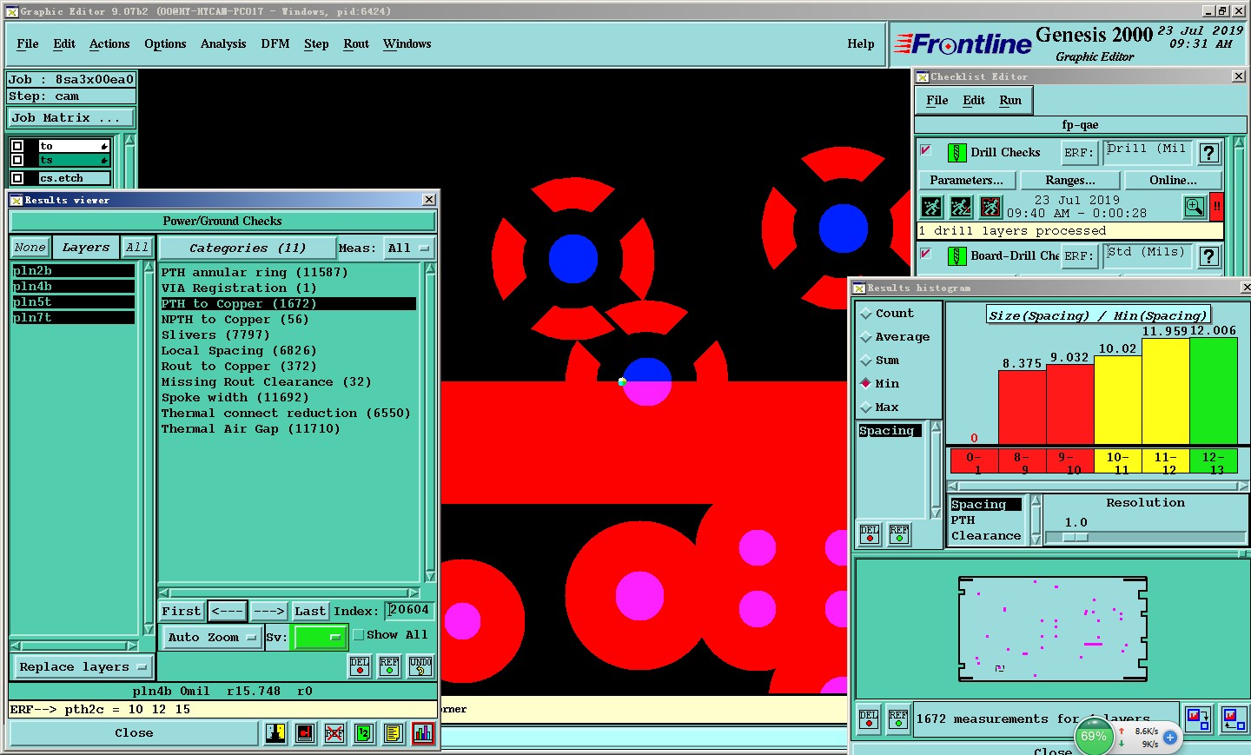This screenshot has width=1251, height=755.
Task: Click the First result button
Action: (x=182, y=612)
